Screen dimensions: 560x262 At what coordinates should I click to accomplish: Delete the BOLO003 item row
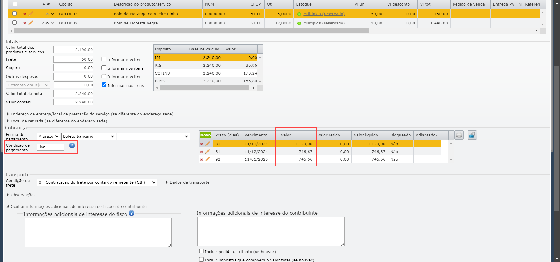click(25, 14)
